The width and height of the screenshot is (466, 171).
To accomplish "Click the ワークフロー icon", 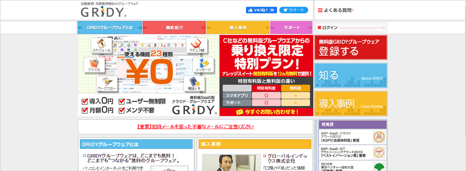I will [x=107, y=83].
